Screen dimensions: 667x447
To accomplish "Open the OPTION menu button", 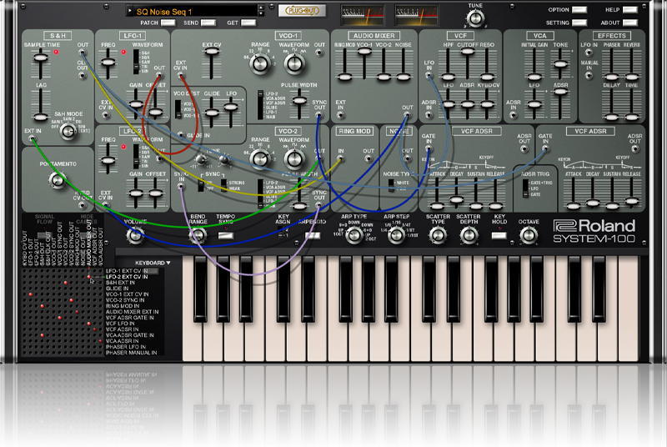I will 579,9.
